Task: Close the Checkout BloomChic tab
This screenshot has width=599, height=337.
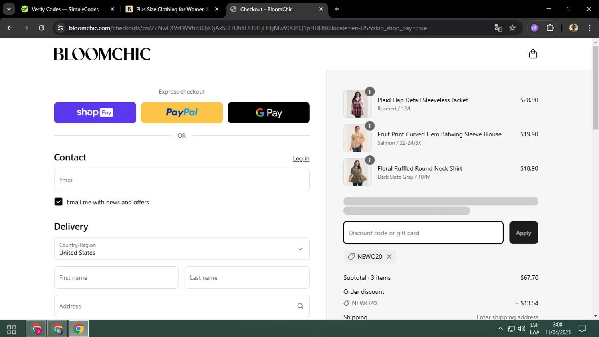Action: [321, 9]
